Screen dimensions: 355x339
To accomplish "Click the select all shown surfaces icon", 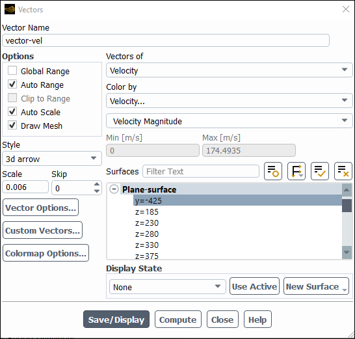I will pyautogui.click(x=320, y=171).
